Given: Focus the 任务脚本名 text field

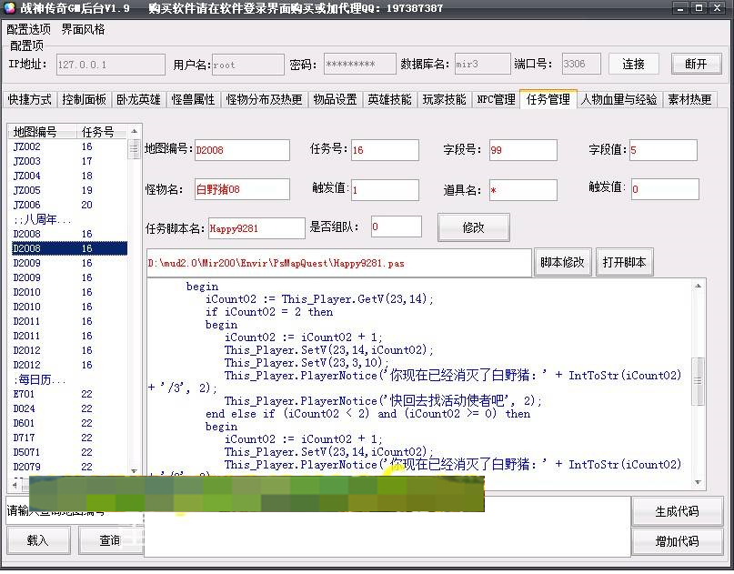Looking at the screenshot, I should 256,227.
